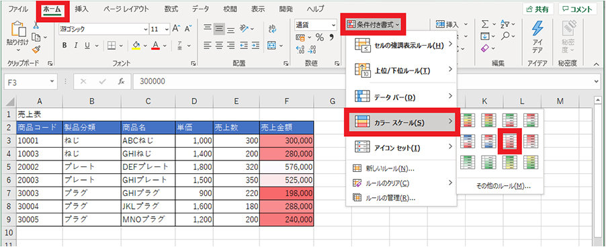Click the Copy icon in clipboard group
The height and width of the screenshot is (247, 606).
tap(36, 37)
